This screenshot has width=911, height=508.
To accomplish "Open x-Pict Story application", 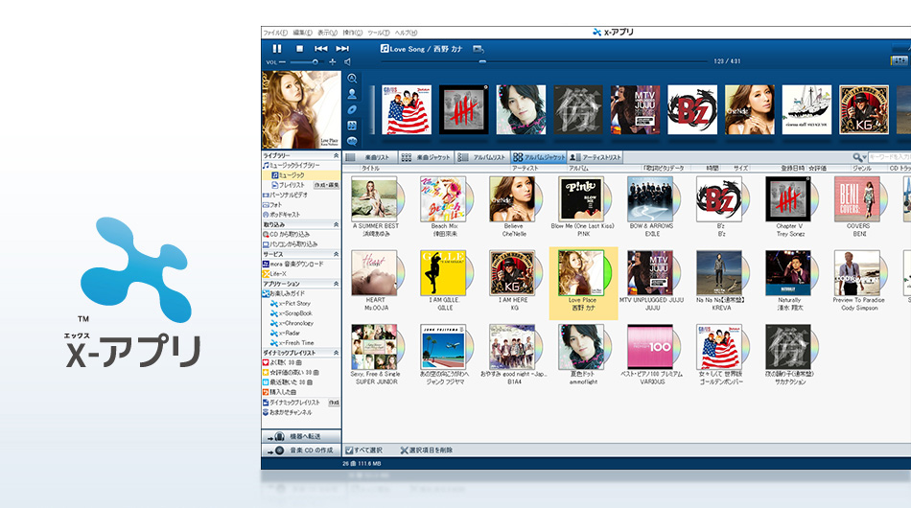I will [294, 303].
